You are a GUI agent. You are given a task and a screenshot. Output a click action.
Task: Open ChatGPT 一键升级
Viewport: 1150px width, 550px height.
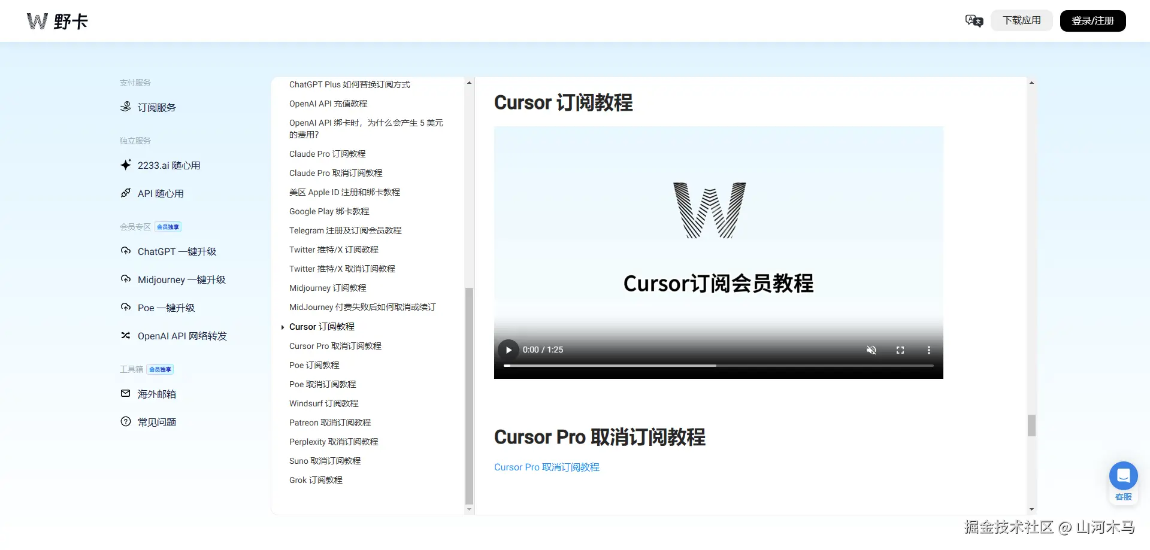point(177,252)
